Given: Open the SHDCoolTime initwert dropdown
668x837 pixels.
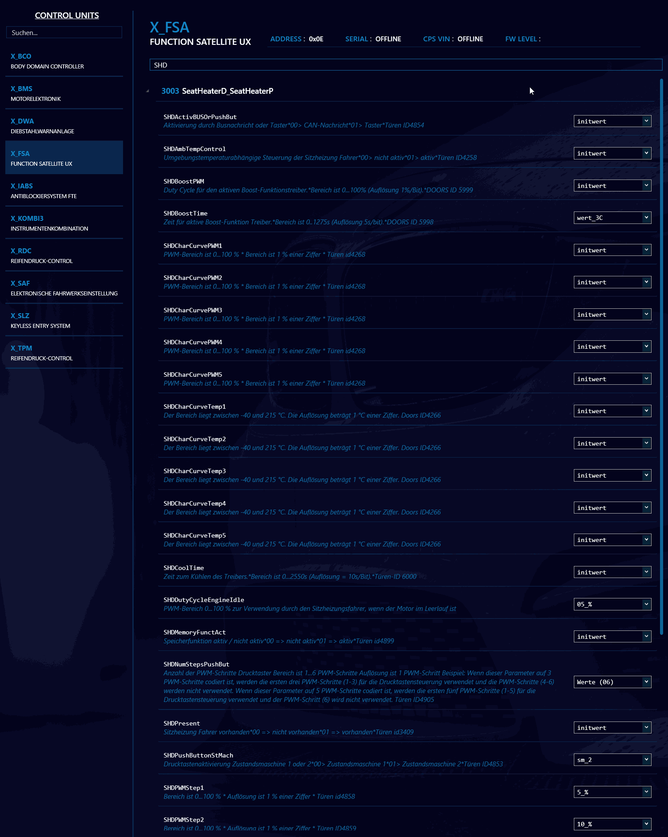Looking at the screenshot, I should pos(612,572).
